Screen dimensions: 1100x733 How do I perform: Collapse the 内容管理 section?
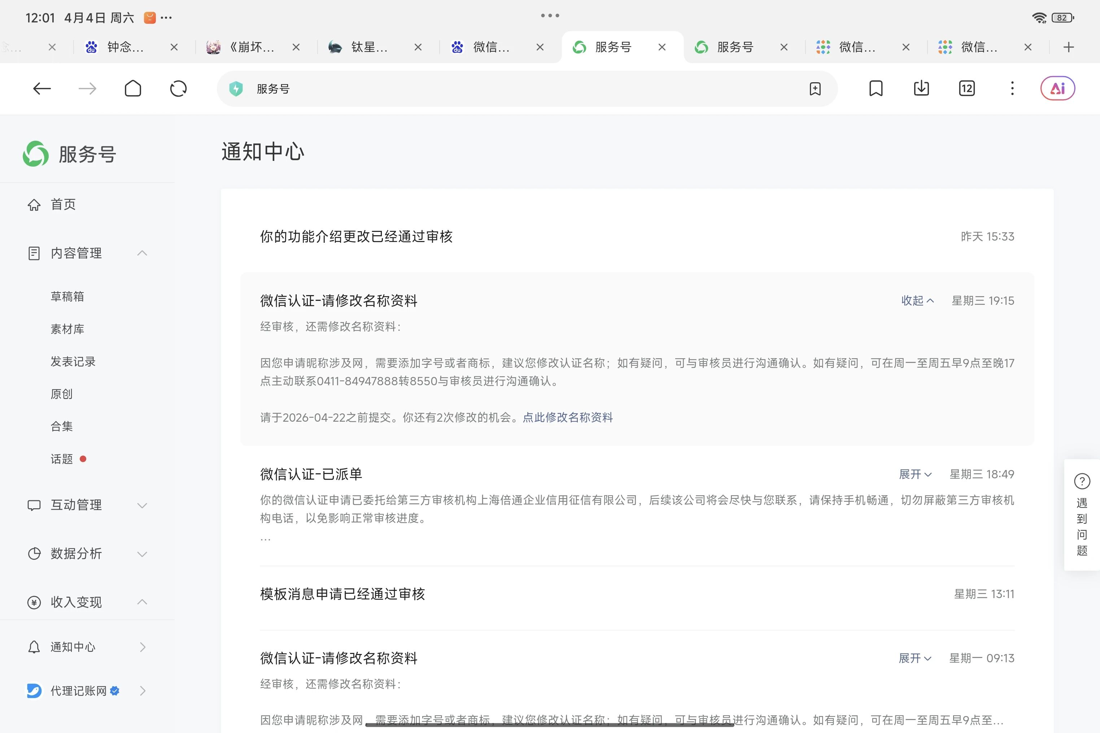click(x=142, y=253)
